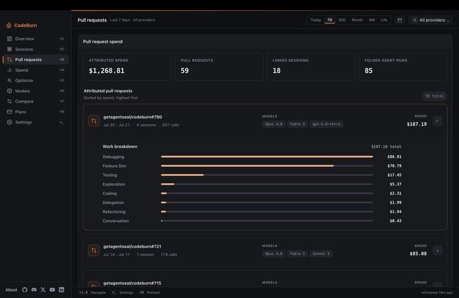Open the YouTube link icon
459x298 pixels.
pyautogui.click(x=52, y=290)
